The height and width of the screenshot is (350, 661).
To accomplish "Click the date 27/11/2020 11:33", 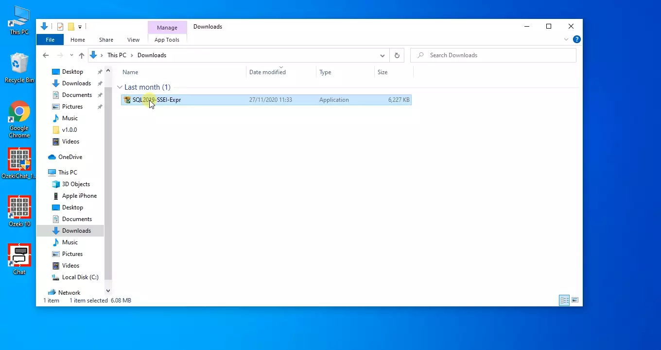I will pyautogui.click(x=270, y=100).
